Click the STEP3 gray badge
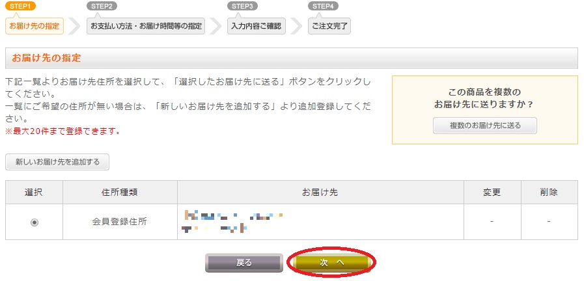This screenshot has height=281, width=584. [242, 6]
